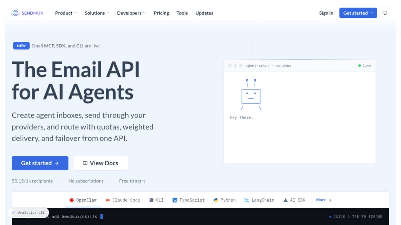Click the robot ASCII art figure

click(x=251, y=95)
